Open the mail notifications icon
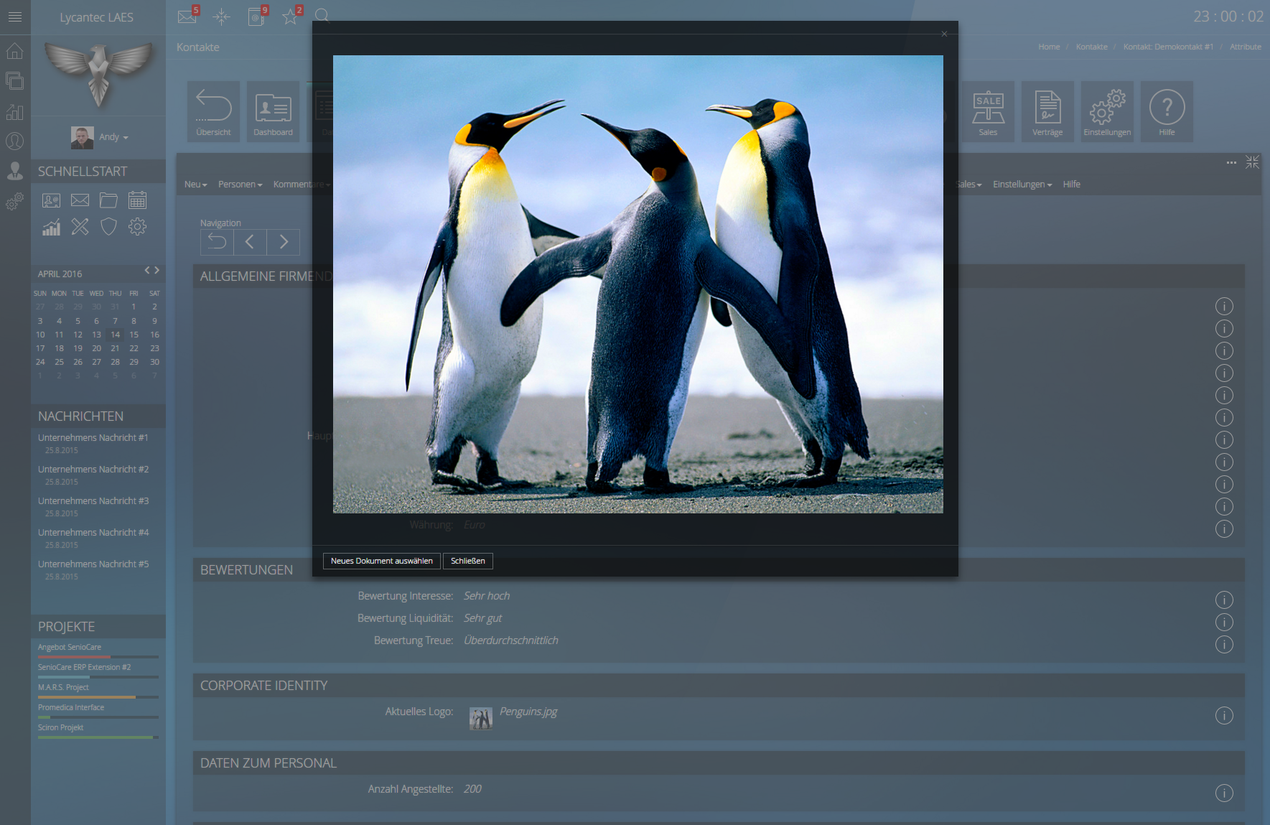This screenshot has width=1270, height=825. pos(188,16)
